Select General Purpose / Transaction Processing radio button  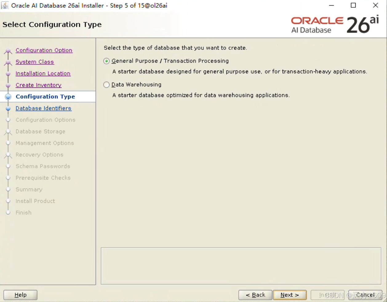106,61
